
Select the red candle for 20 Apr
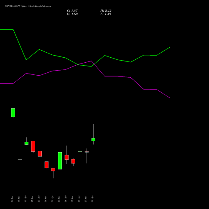point(40,154)
